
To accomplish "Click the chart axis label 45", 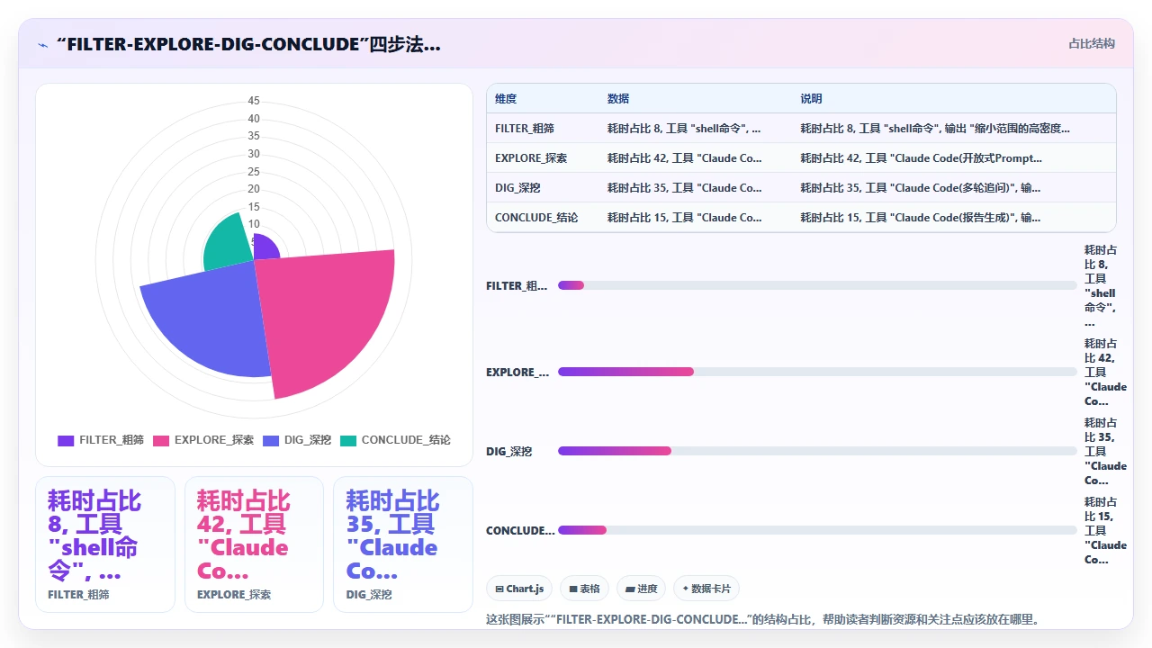I will tap(254, 101).
